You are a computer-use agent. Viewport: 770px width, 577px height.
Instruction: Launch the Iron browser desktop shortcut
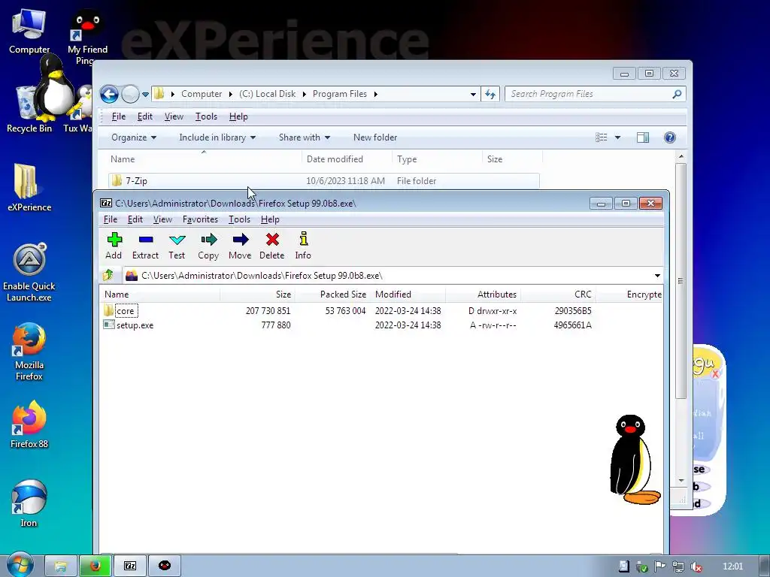(x=29, y=503)
